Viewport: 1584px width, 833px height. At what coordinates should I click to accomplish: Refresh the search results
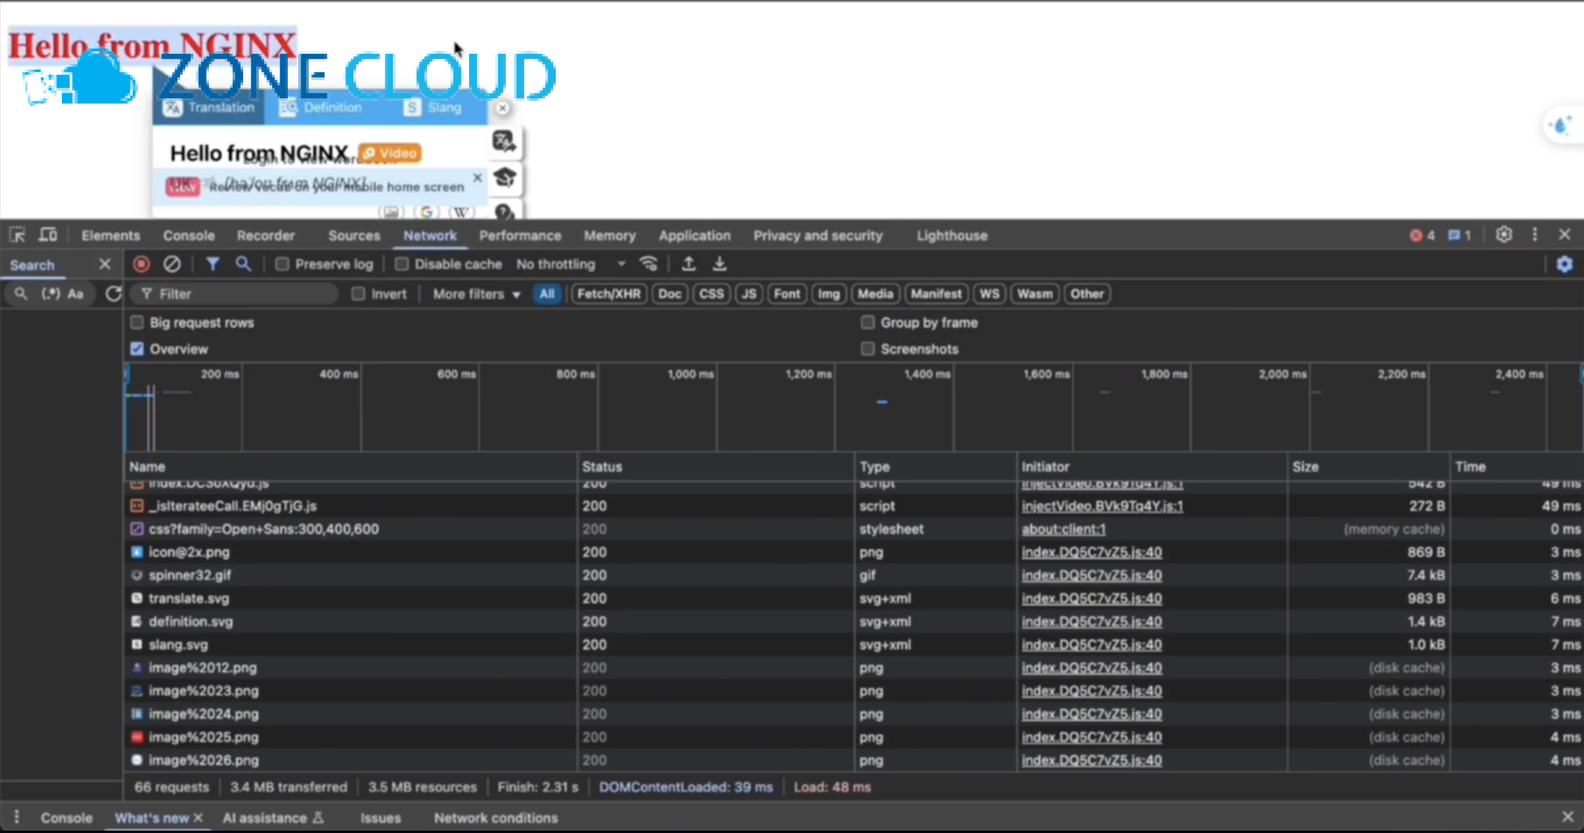113,294
